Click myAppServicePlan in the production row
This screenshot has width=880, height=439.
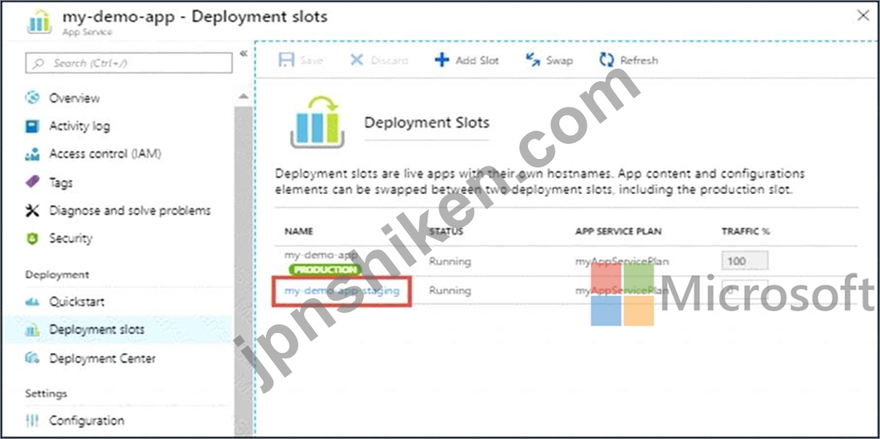click(x=621, y=261)
